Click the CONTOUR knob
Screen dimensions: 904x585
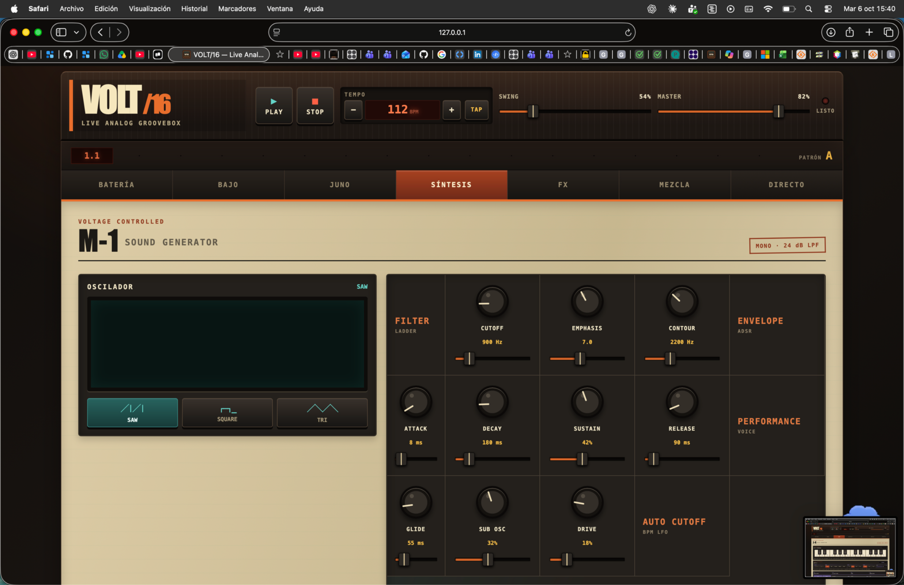682,302
